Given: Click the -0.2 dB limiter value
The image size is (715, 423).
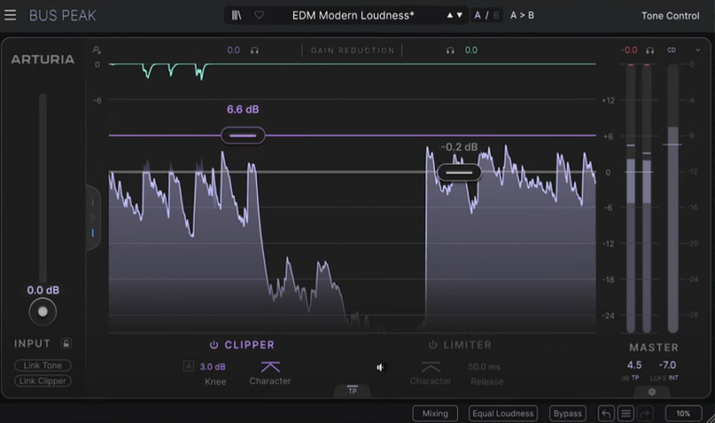Looking at the screenshot, I should (x=459, y=147).
